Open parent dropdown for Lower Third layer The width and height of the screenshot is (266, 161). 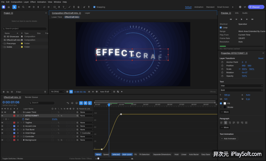coord(86,112)
